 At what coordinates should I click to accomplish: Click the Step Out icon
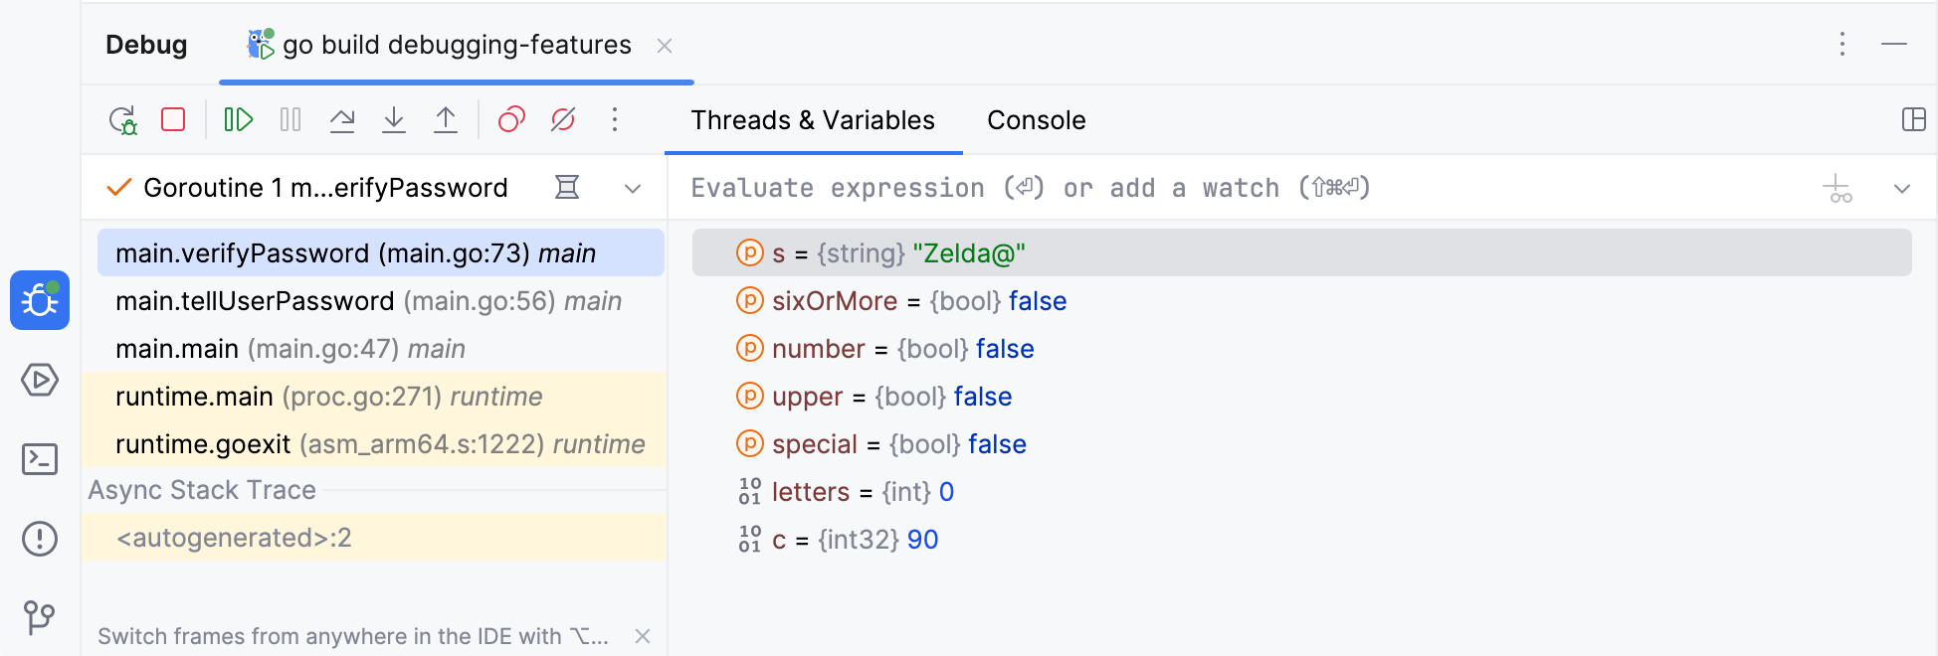446,120
